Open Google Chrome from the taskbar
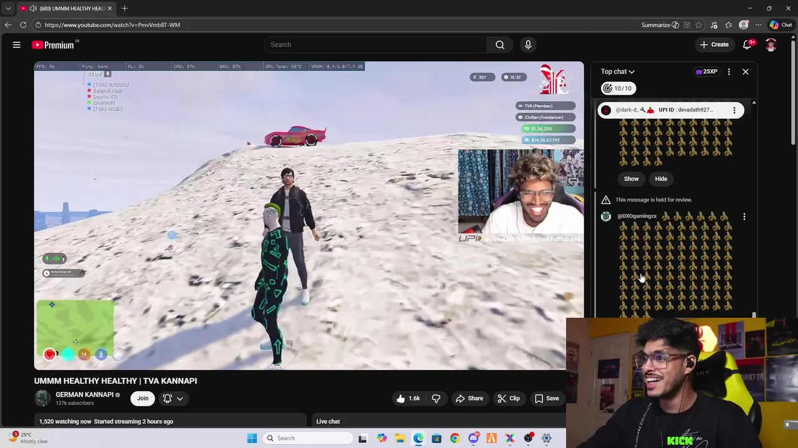This screenshot has width=798, height=448. pyautogui.click(x=454, y=438)
